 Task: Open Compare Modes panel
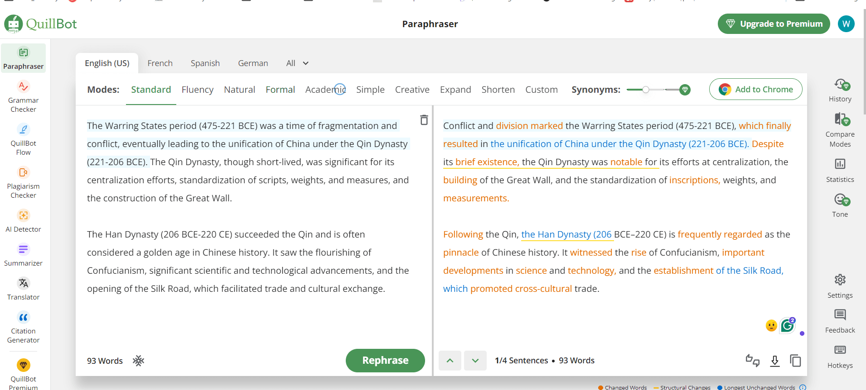840,130
